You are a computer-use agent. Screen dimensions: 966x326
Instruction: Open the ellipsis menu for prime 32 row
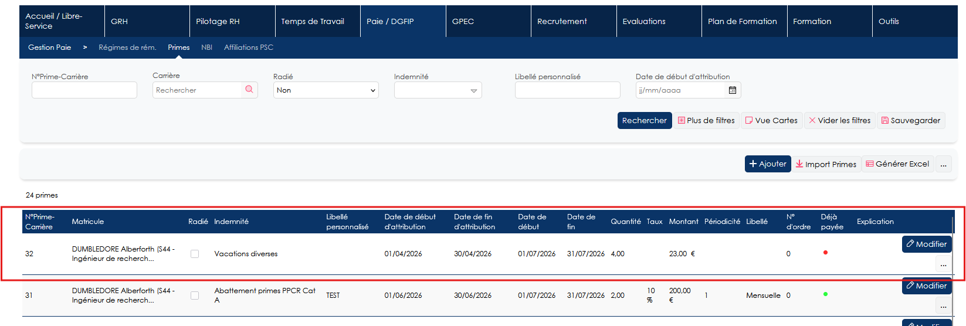tap(943, 264)
